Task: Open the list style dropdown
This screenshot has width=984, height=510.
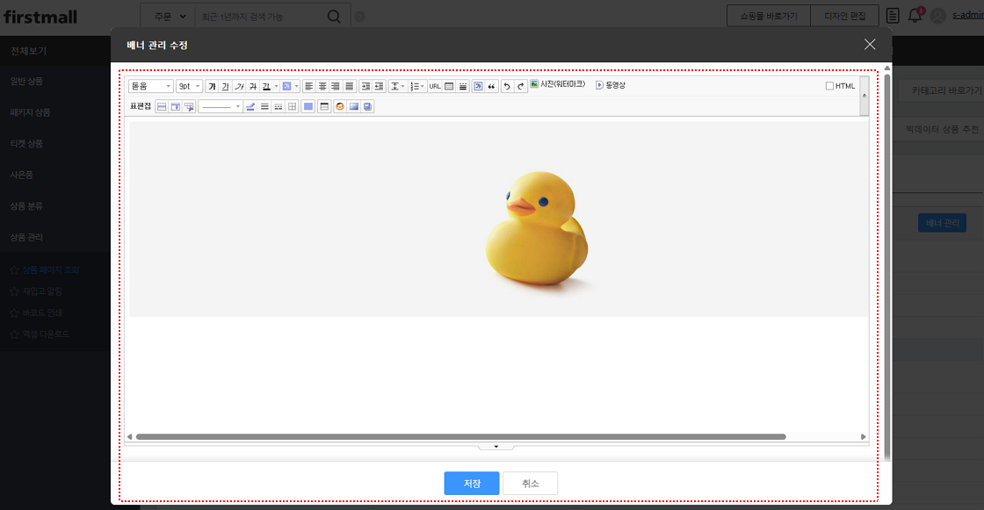Action: [x=416, y=87]
